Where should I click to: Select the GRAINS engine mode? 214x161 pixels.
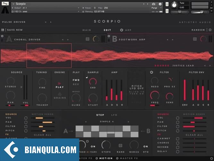60,96
